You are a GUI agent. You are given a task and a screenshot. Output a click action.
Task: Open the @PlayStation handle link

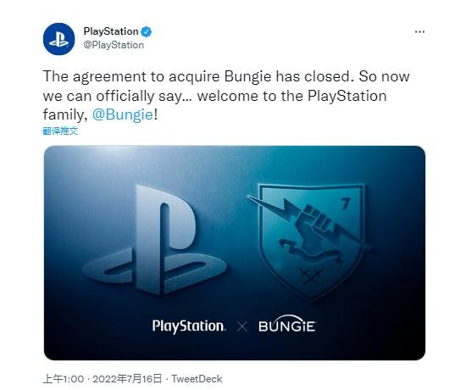(114, 45)
